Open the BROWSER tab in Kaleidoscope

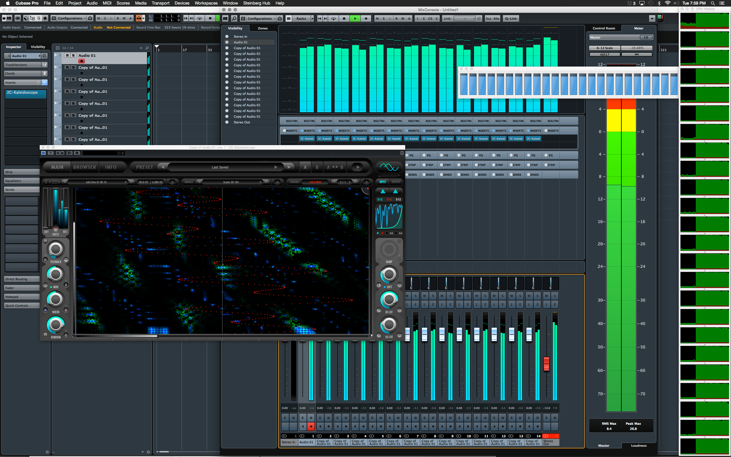point(85,167)
